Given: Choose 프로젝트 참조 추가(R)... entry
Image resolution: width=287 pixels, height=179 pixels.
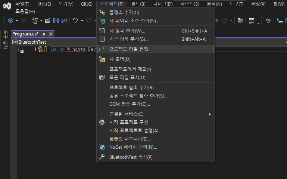Looking at the screenshot, I should [156, 87].
